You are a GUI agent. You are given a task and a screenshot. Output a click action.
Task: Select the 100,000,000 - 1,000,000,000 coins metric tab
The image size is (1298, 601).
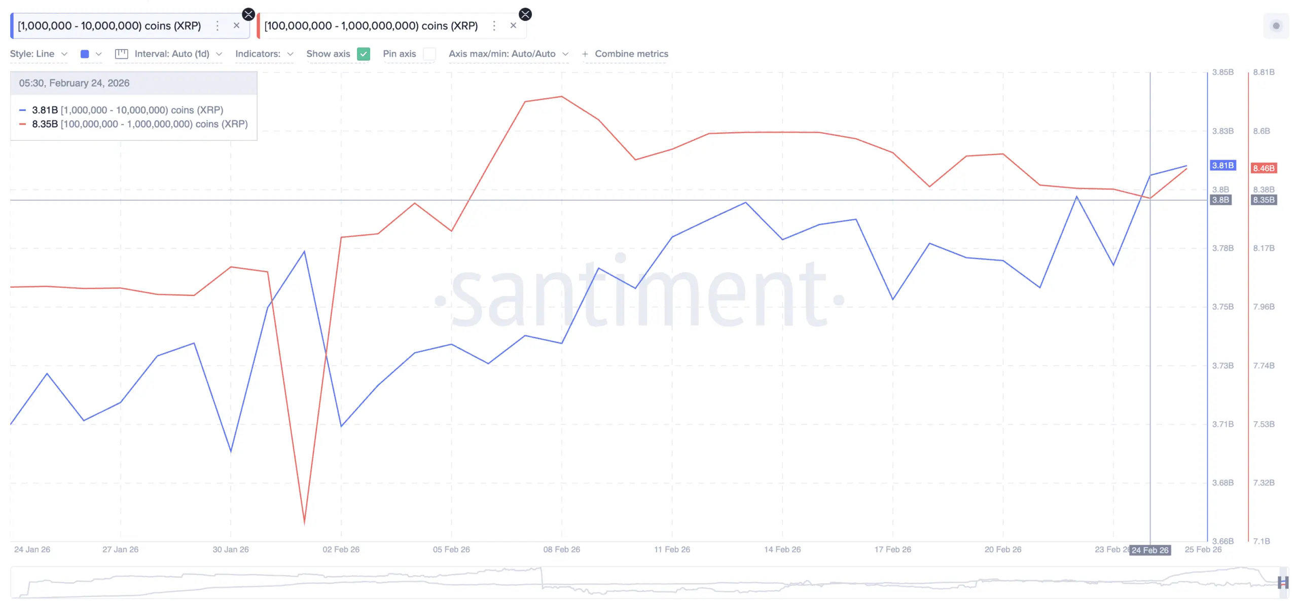click(371, 26)
